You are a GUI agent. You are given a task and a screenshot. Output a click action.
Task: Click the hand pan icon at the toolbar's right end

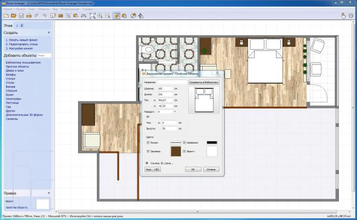point(343,16)
